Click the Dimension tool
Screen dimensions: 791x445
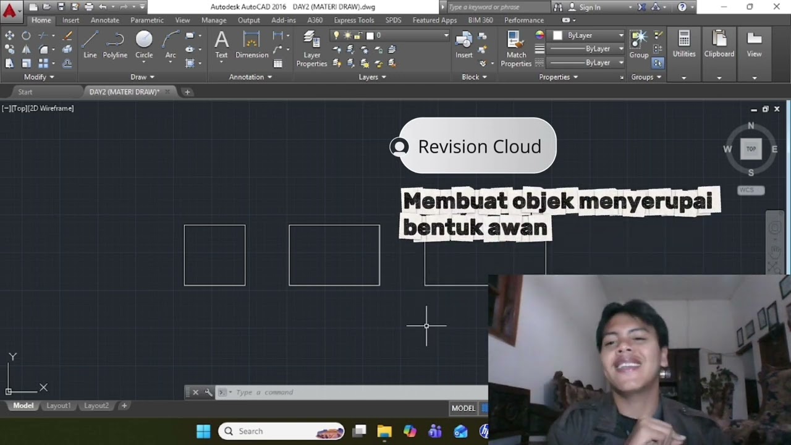pyautogui.click(x=252, y=44)
